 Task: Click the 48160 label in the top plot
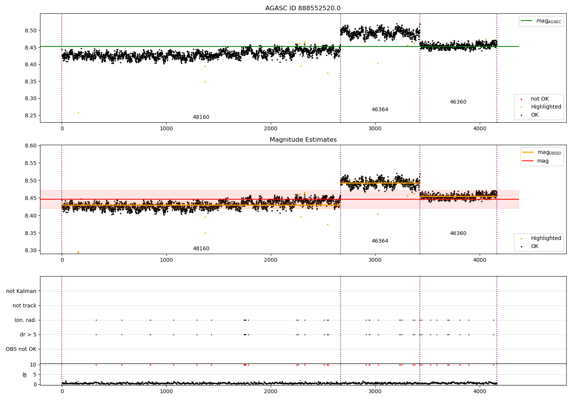pos(201,117)
